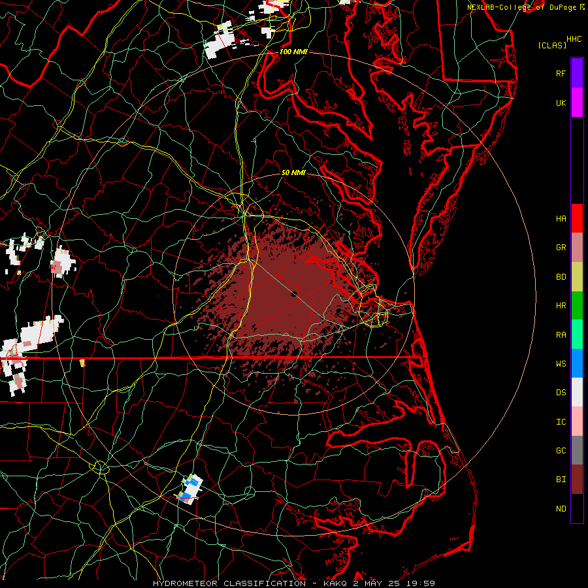
Task: Click the GC legend label
Action: 561,451
